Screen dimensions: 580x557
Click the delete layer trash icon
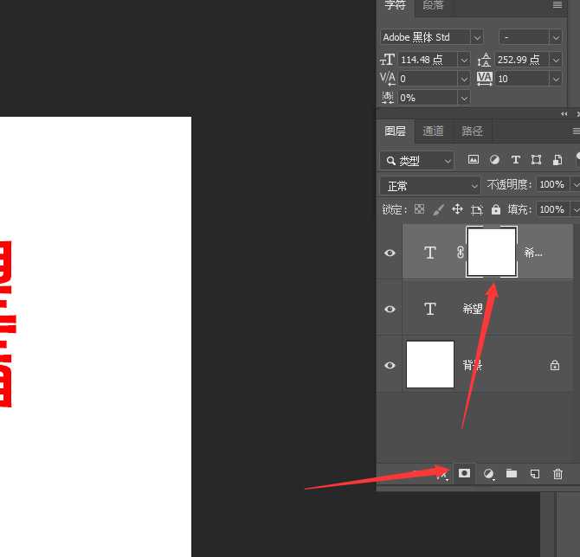pyautogui.click(x=557, y=473)
